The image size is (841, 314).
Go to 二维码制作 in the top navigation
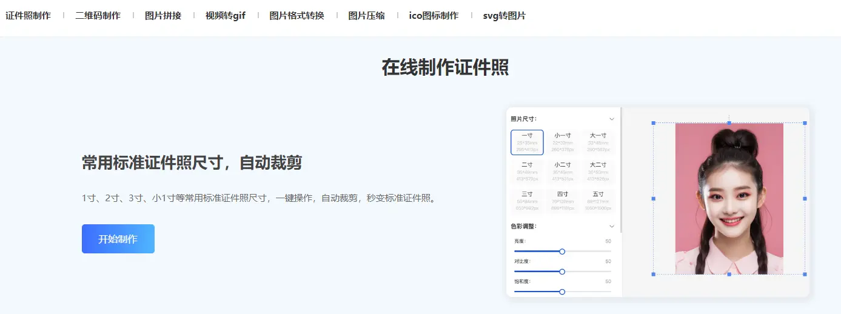[x=98, y=16]
